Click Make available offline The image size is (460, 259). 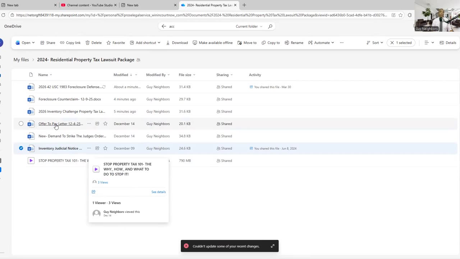pos(212,43)
